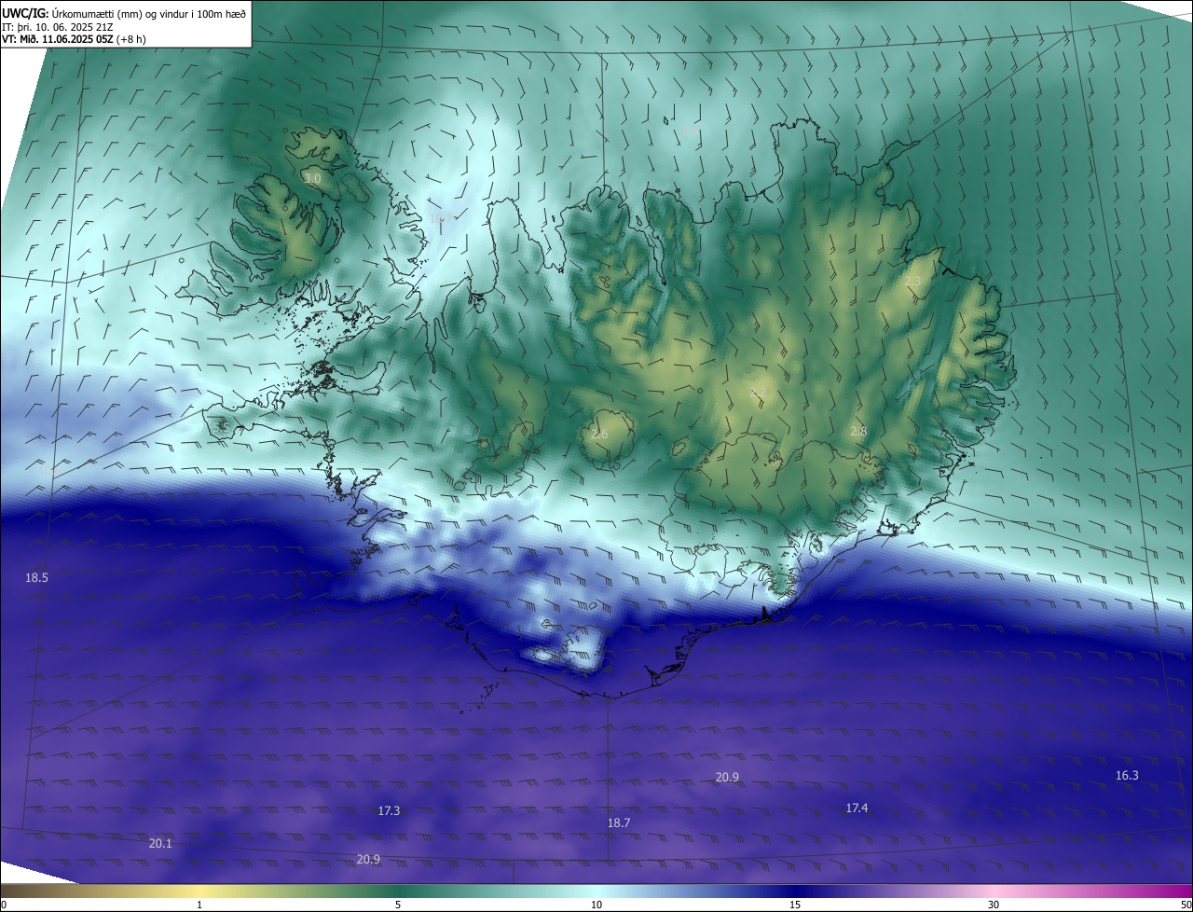Click the 'UWC/IG: Úrkomumætti (mm)' title line
The image size is (1193, 912).
[124, 13]
